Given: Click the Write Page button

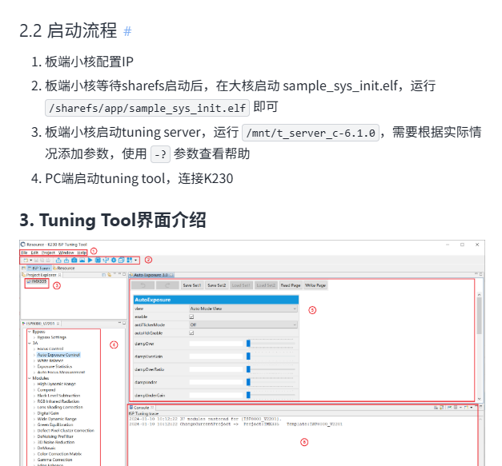Looking at the screenshot, I should [315, 285].
